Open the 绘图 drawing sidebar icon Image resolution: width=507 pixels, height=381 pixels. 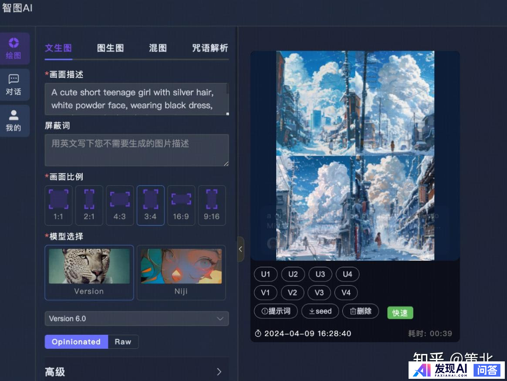14,48
